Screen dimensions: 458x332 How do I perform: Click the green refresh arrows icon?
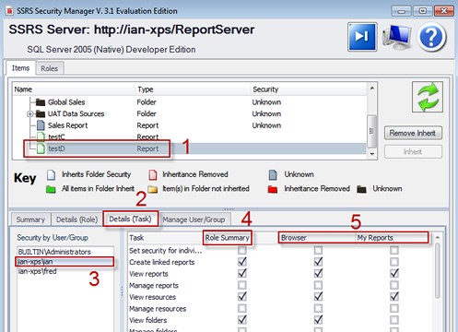click(428, 97)
